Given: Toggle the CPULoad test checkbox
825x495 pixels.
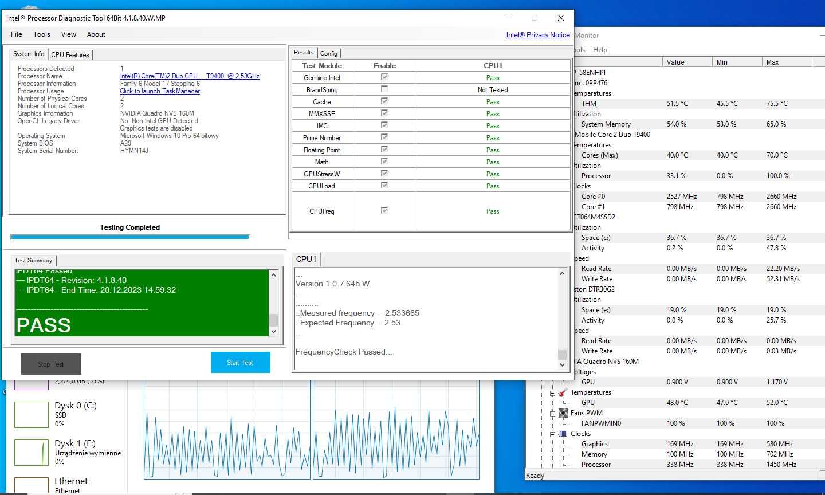Looking at the screenshot, I should [x=384, y=185].
